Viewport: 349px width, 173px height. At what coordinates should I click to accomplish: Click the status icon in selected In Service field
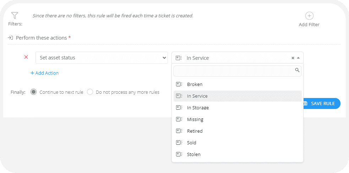(179, 58)
